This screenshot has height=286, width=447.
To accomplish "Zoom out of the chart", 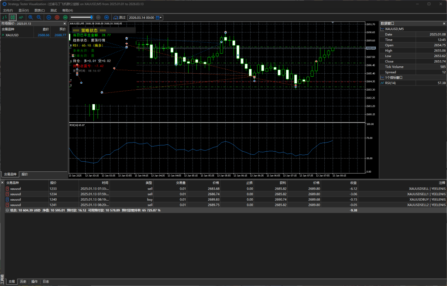I will pyautogui.click(x=39, y=17).
